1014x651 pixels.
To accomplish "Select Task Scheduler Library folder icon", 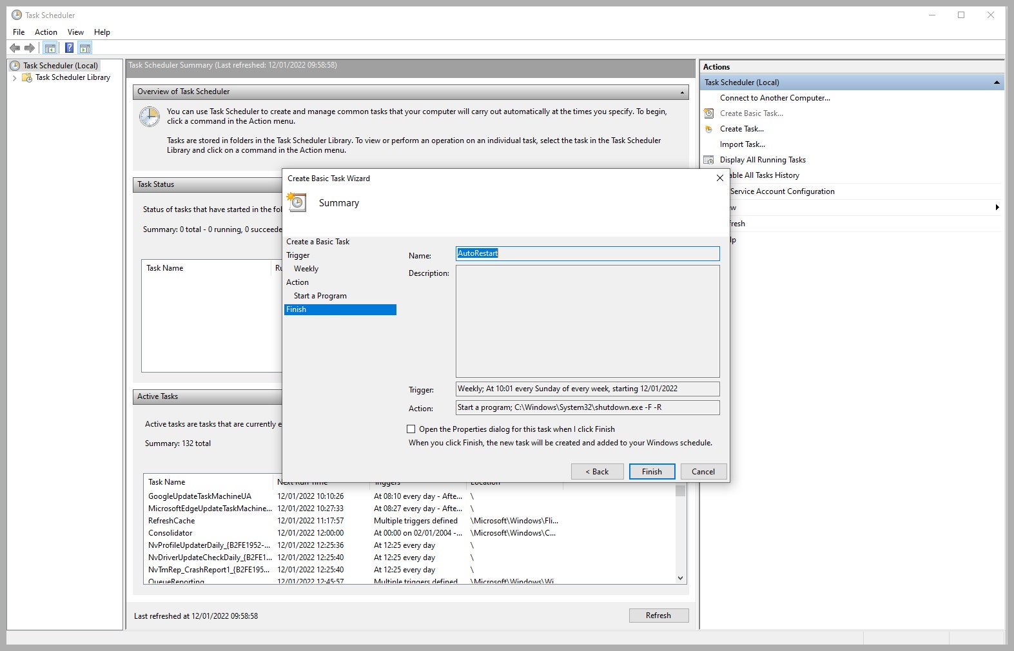I will point(27,77).
